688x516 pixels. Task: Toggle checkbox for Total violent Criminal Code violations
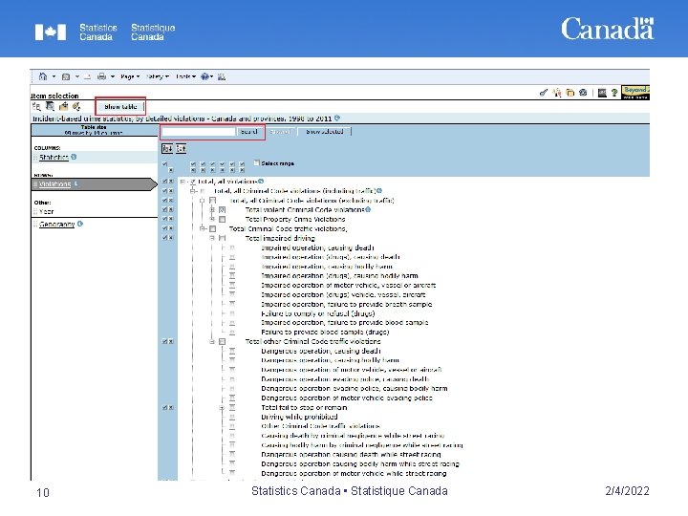pyautogui.click(x=222, y=210)
